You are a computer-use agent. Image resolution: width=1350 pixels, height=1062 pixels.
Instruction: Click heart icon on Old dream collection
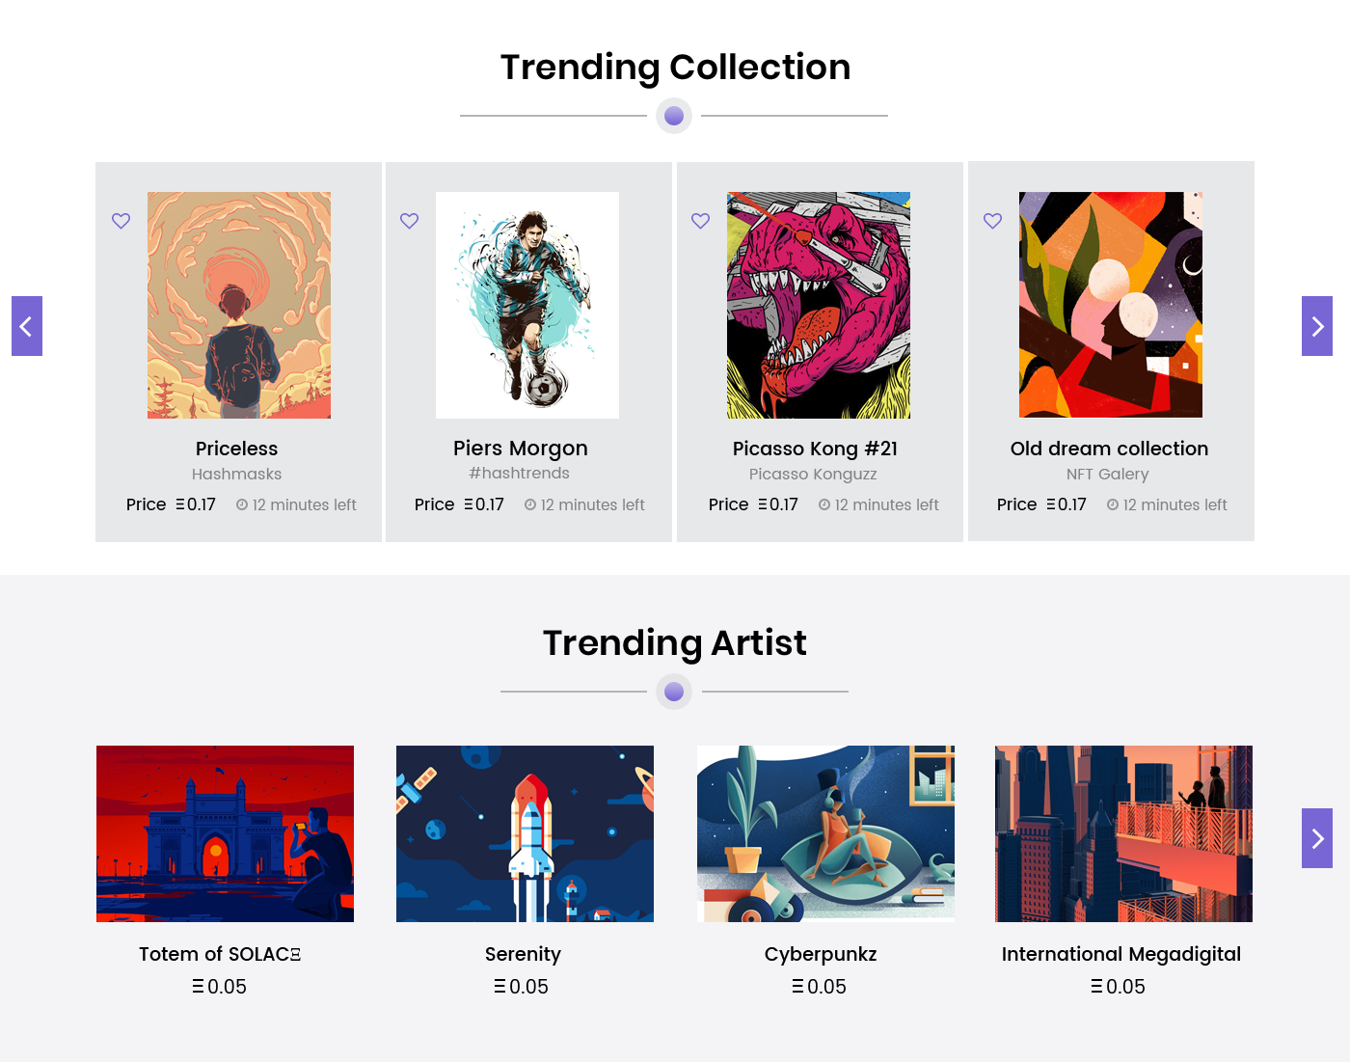[x=992, y=221]
